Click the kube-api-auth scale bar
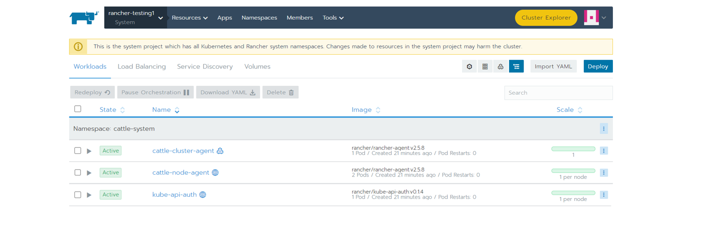This screenshot has height=228, width=714. tap(573, 193)
